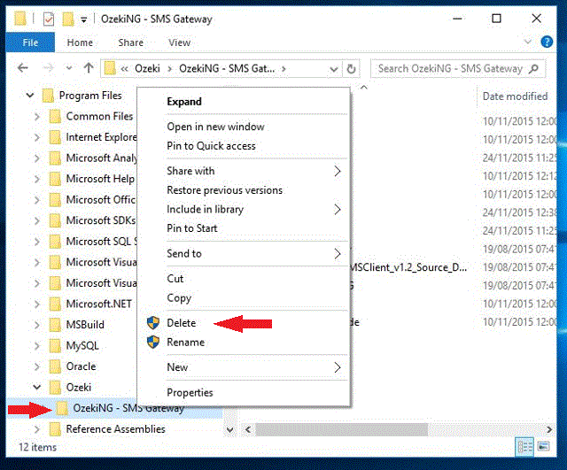Choose Delete from the context menu

[182, 323]
